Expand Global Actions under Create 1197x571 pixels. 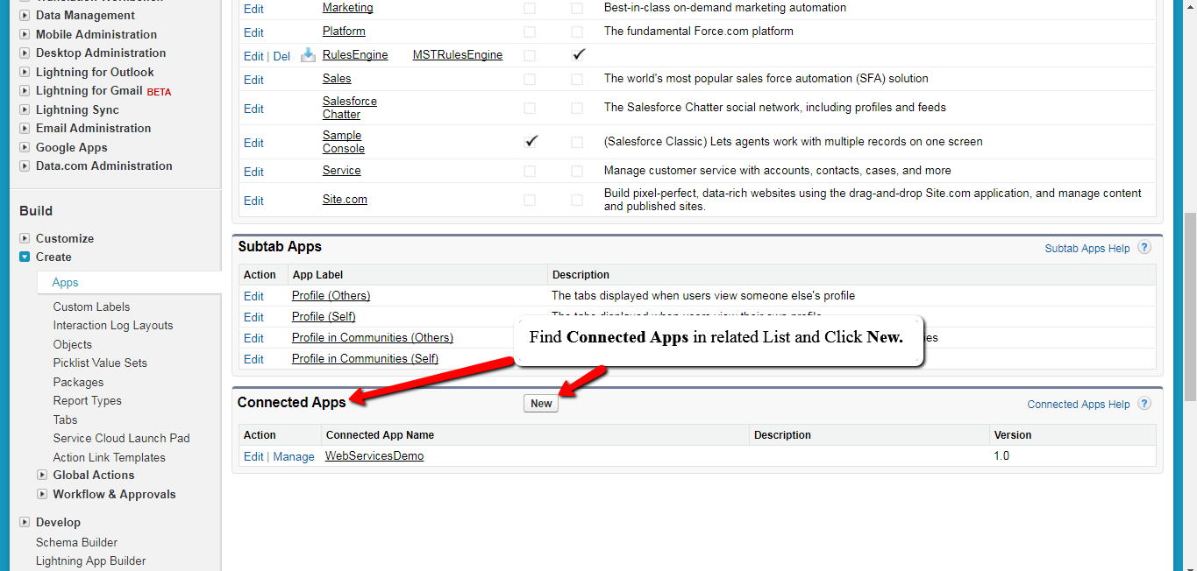[x=42, y=475]
